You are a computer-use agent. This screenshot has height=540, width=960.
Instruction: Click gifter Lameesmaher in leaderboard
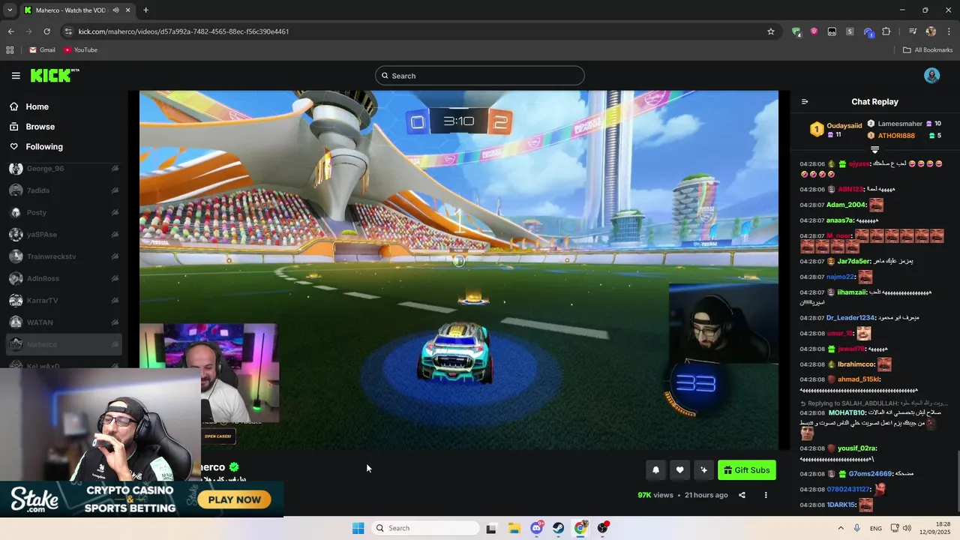coord(900,124)
